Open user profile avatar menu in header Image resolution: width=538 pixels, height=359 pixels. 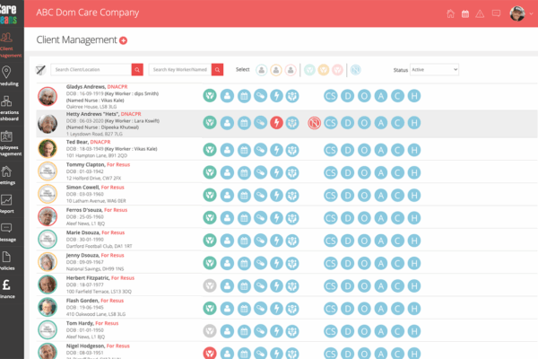coord(517,13)
